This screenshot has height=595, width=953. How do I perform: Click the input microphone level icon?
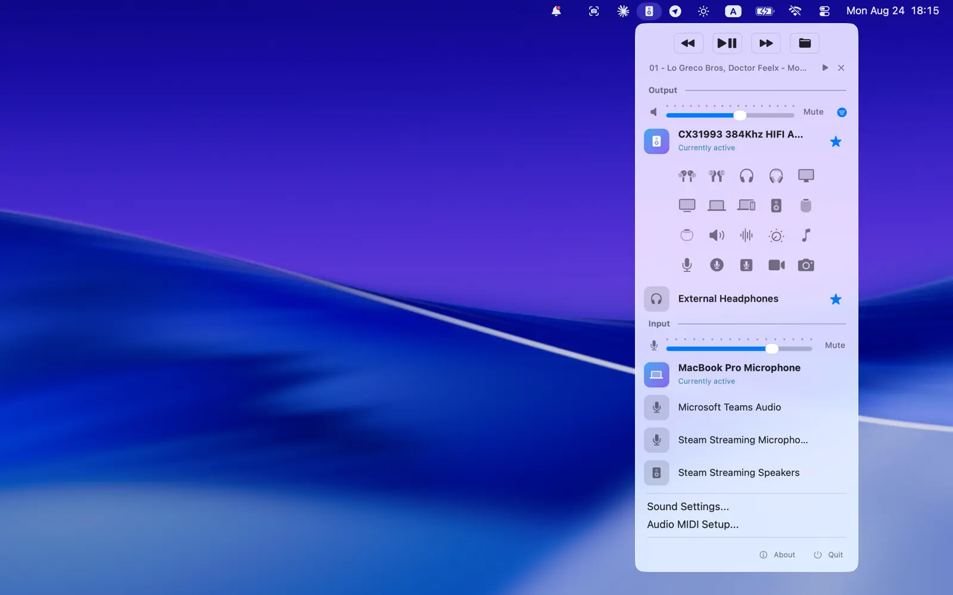654,346
